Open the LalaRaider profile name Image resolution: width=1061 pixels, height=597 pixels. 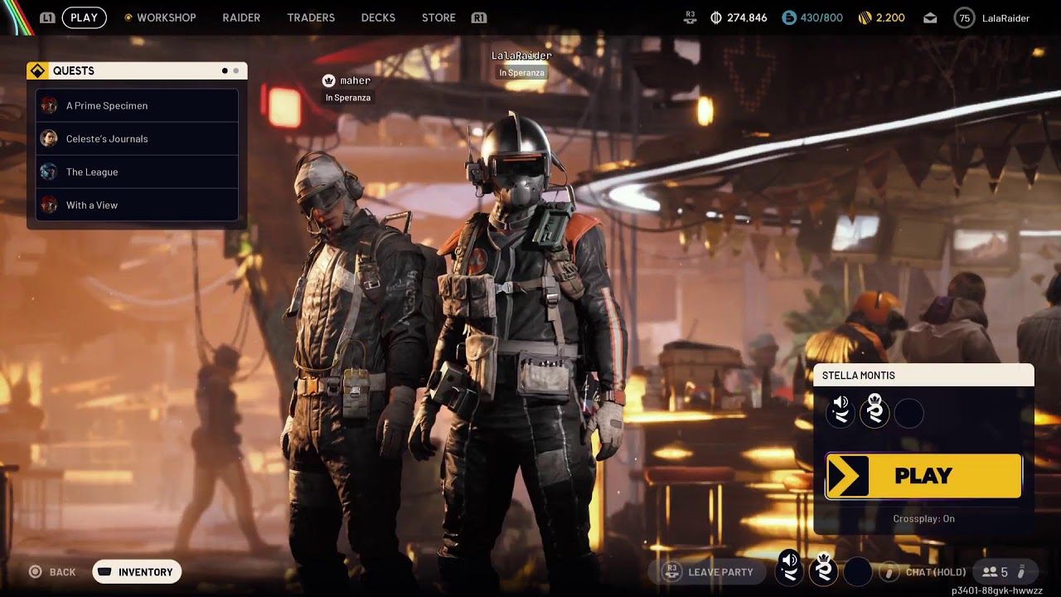pos(1005,17)
